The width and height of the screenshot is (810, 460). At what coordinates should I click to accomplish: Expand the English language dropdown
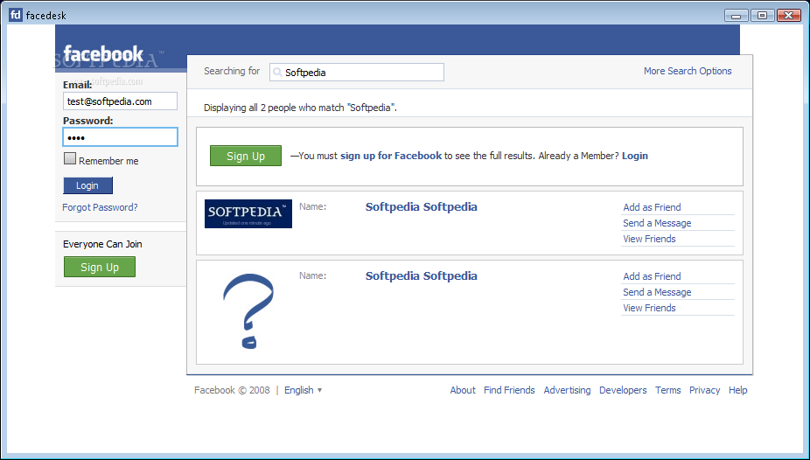(x=304, y=390)
